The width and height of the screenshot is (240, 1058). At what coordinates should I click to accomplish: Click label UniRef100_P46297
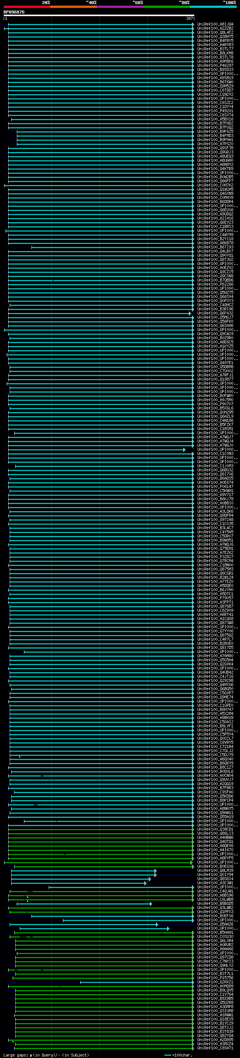(215, 65)
